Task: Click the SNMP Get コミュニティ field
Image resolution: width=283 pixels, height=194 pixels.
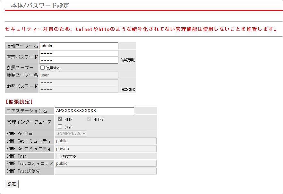Action: (x=106, y=141)
